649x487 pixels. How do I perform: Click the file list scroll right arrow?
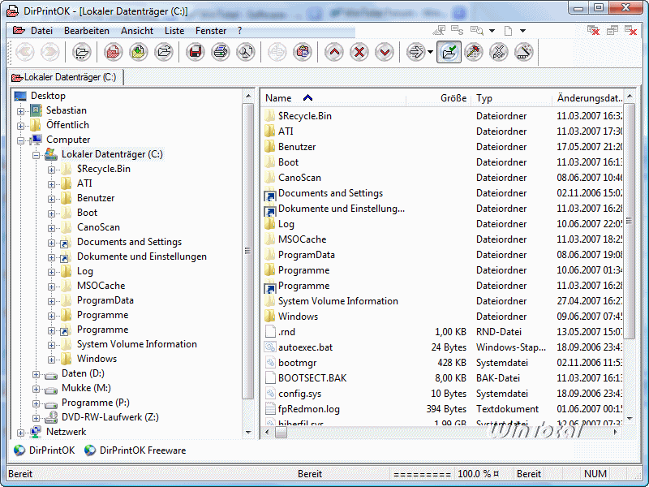tap(616, 433)
